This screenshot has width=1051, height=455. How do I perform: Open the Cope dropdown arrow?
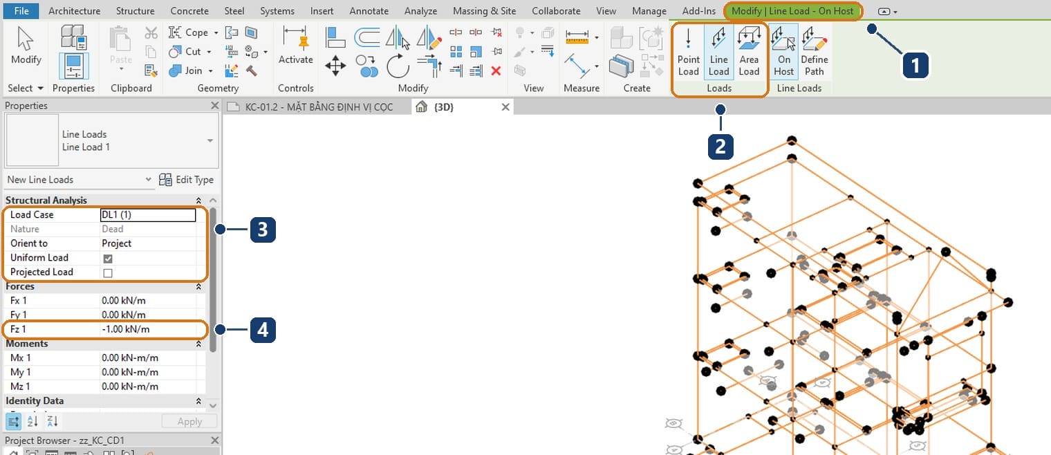[x=216, y=32]
